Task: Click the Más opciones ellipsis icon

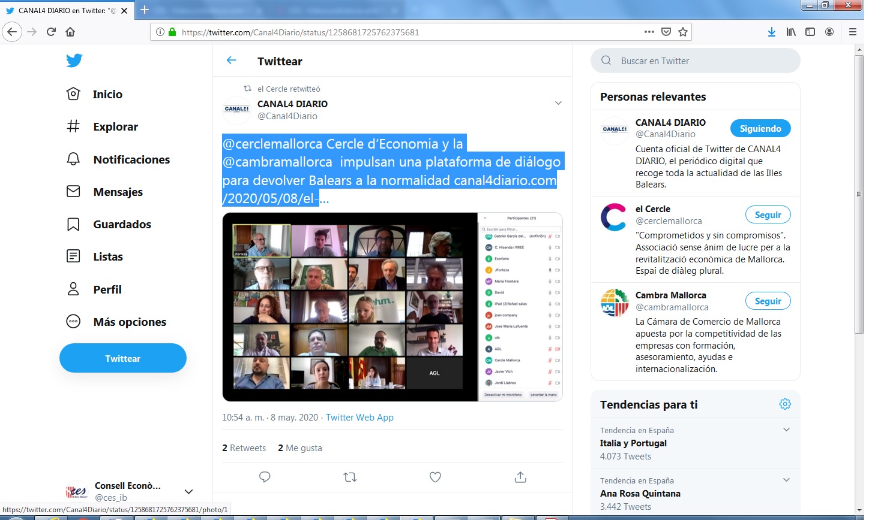Action: 73,322
